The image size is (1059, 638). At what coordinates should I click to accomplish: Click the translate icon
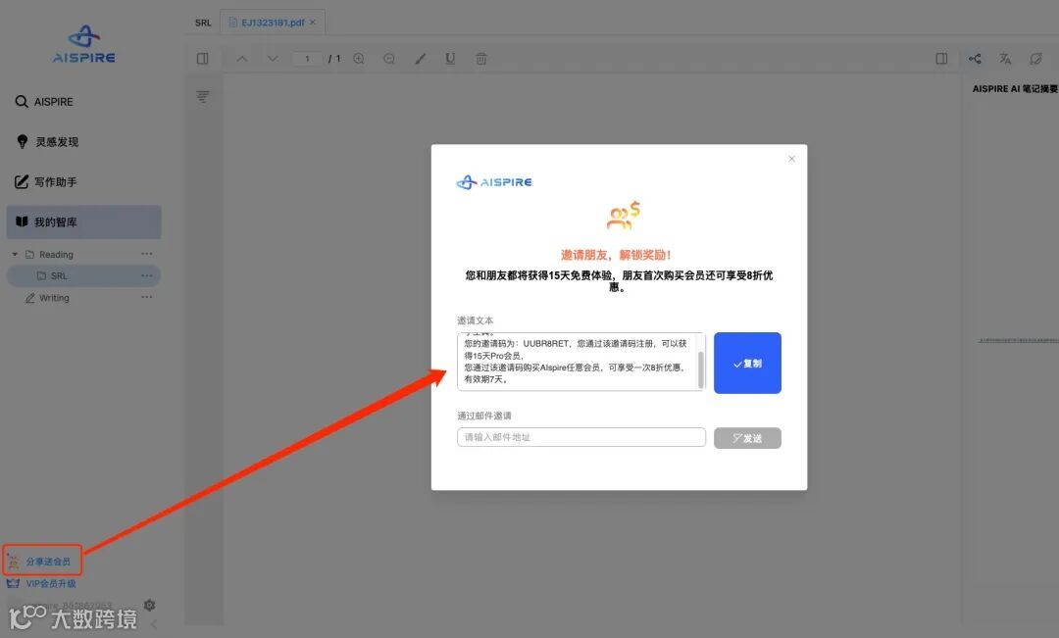[x=1005, y=59]
